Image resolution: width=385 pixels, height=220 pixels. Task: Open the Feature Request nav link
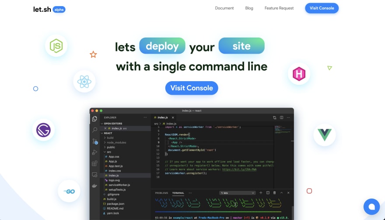279,8
